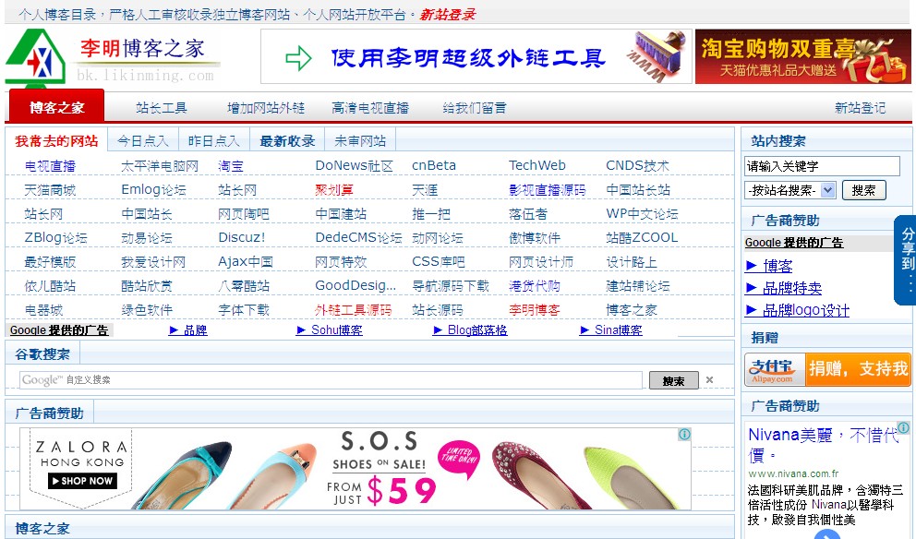The width and height of the screenshot is (916, 539).
Task: Click the green arrow on outlink banner
Action: 298,59
